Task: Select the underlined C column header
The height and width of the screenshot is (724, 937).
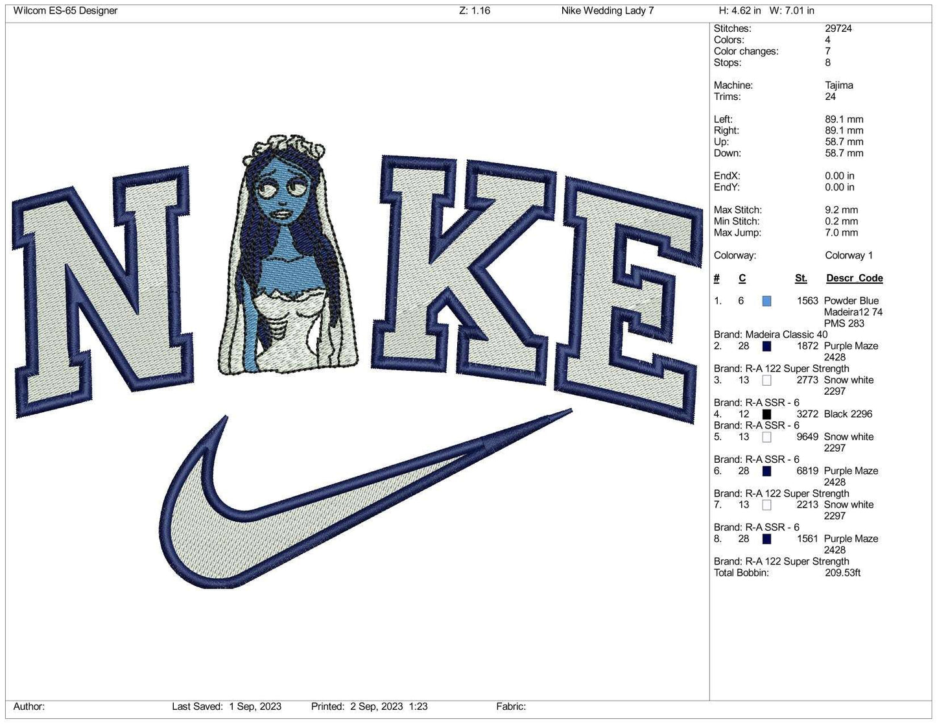Action: pyautogui.click(x=742, y=278)
